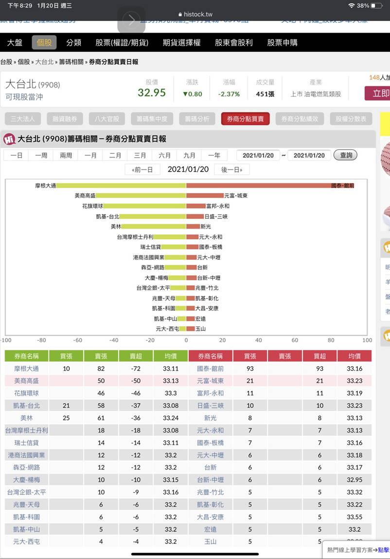
Task: Select the 三月 time range option
Action: [140, 155]
